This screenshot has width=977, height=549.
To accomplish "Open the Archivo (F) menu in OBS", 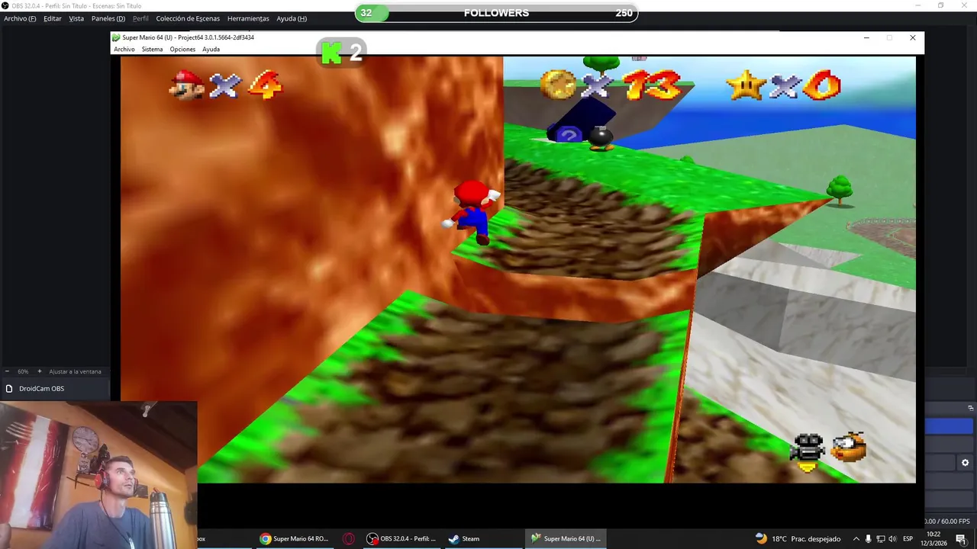I will (20, 18).
